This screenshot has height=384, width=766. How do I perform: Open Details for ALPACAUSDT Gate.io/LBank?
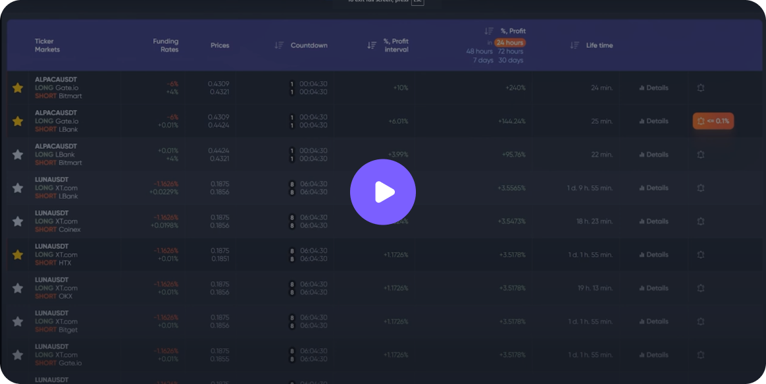click(x=653, y=121)
